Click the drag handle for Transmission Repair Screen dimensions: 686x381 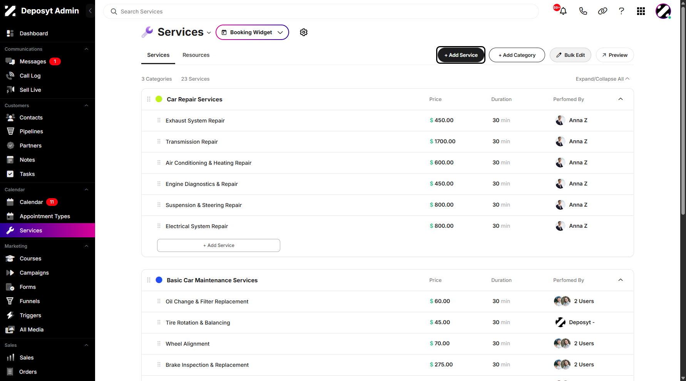click(x=159, y=141)
